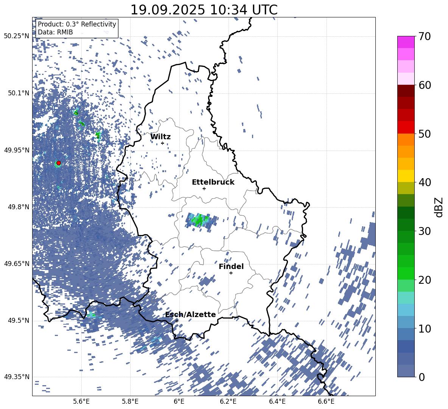This screenshot has height=409, width=448.
Task: Click the Esch/Alzette station cross marker
Action: coord(177,321)
